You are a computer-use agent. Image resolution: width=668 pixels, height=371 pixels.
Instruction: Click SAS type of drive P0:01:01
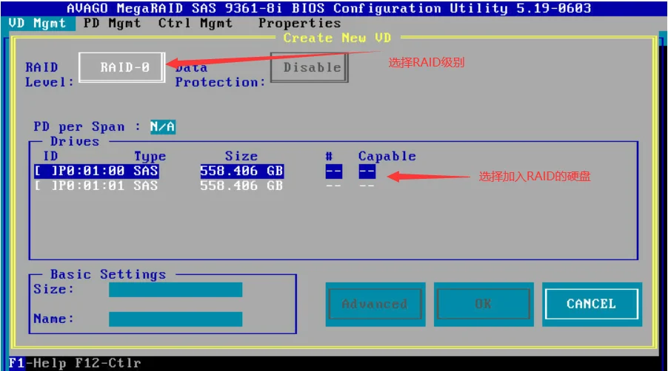(x=146, y=185)
